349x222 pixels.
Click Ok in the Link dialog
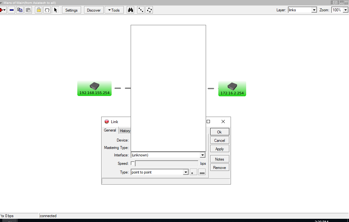220,132
